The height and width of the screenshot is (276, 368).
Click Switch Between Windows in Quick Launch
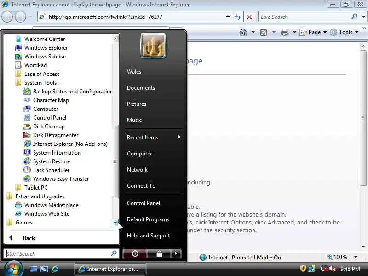click(x=44, y=269)
